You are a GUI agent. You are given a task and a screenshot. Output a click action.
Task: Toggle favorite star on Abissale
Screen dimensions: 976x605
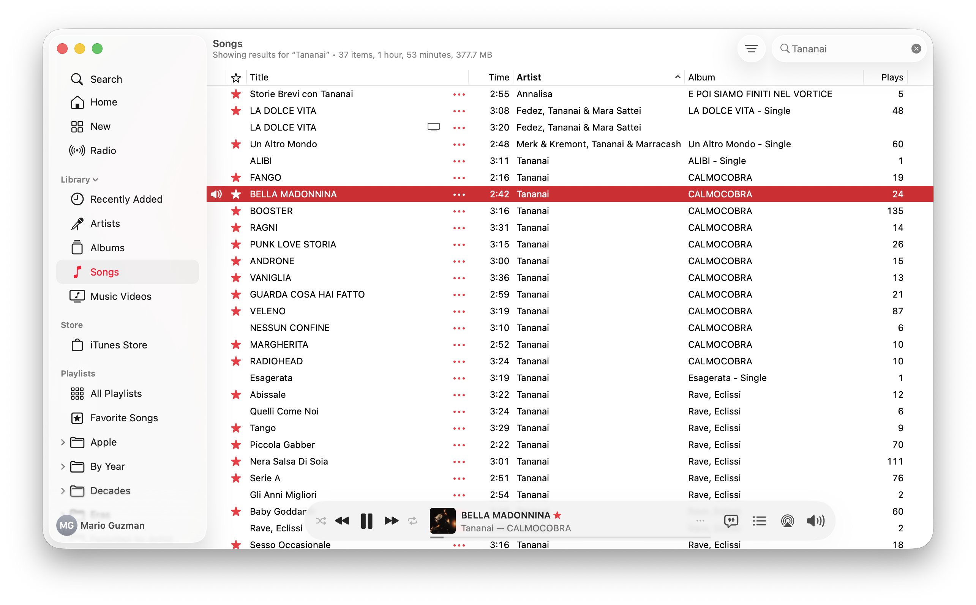coord(236,394)
